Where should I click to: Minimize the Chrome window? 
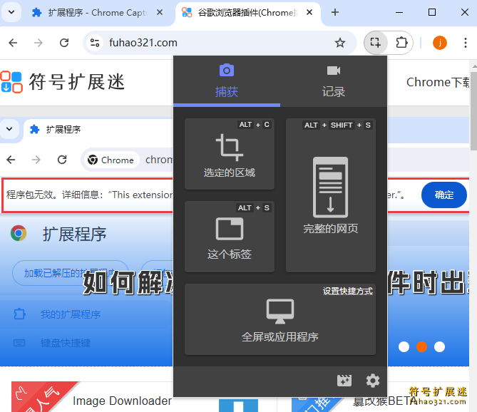coord(399,12)
